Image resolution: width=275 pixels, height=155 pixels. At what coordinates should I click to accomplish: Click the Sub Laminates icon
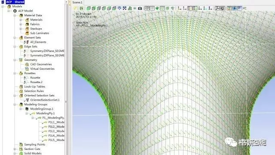27,33
